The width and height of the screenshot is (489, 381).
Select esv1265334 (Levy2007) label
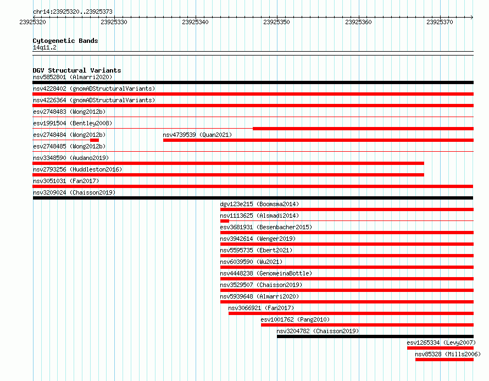click(441, 343)
